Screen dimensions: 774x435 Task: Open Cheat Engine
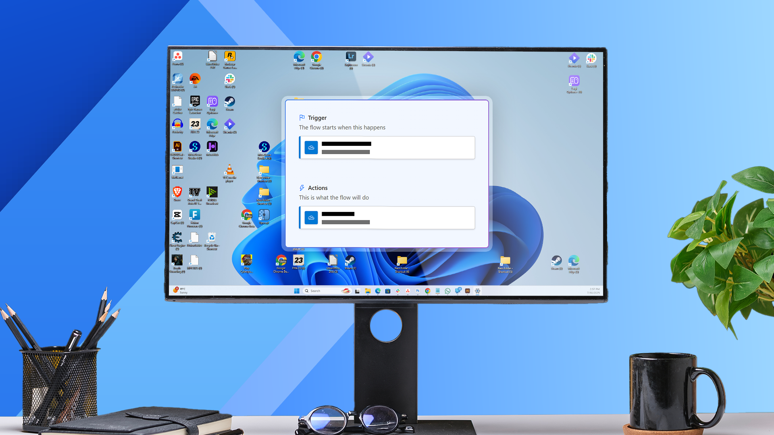click(x=177, y=238)
